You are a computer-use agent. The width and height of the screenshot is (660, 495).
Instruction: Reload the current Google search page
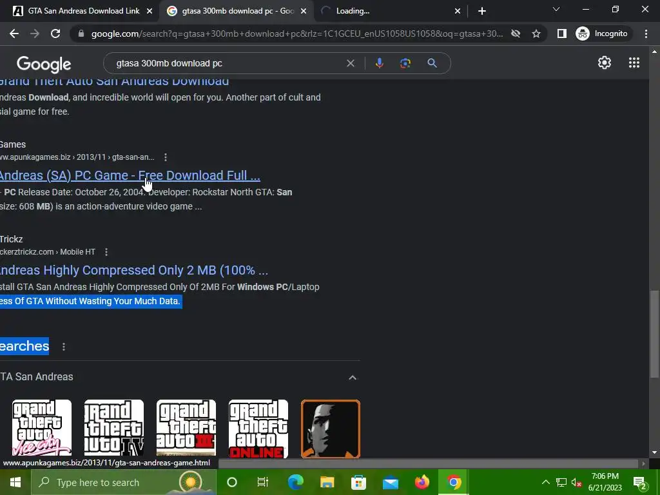pos(55,34)
